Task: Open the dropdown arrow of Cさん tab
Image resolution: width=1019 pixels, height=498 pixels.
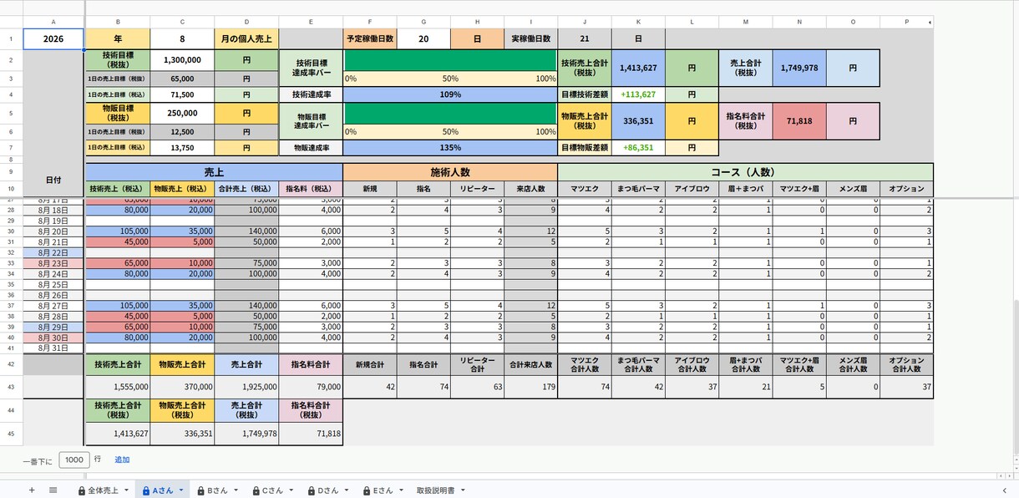Action: click(291, 490)
